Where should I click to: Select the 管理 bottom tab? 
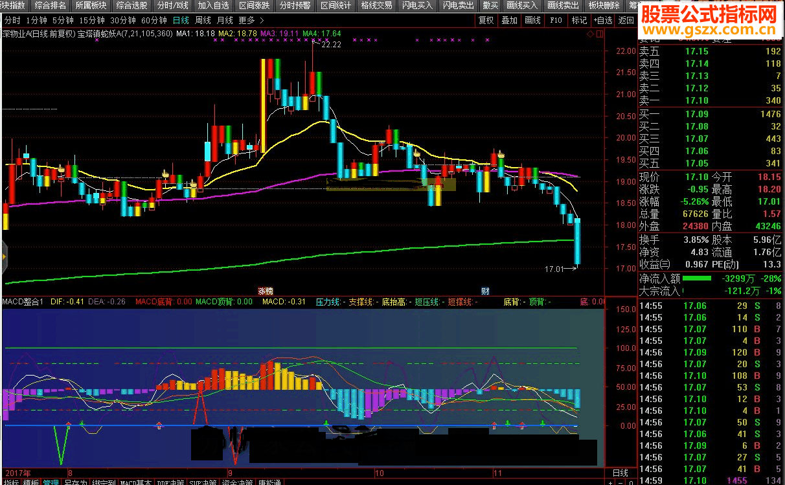click(51, 482)
